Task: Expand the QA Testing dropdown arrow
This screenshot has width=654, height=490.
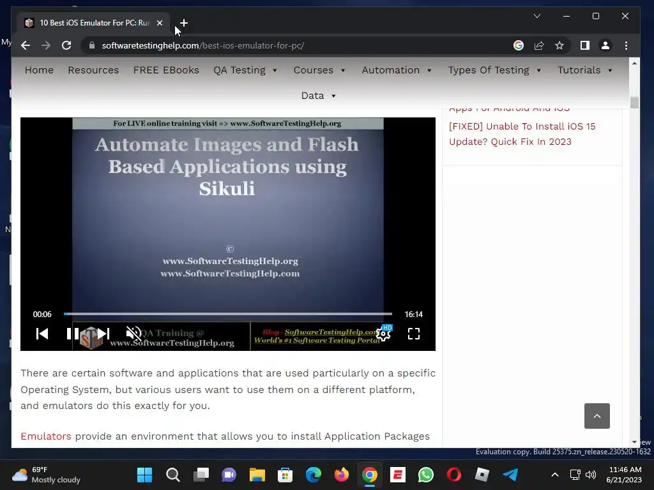Action: pos(275,70)
